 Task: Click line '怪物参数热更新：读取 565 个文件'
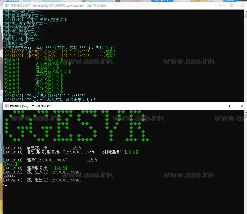(x=58, y=48)
